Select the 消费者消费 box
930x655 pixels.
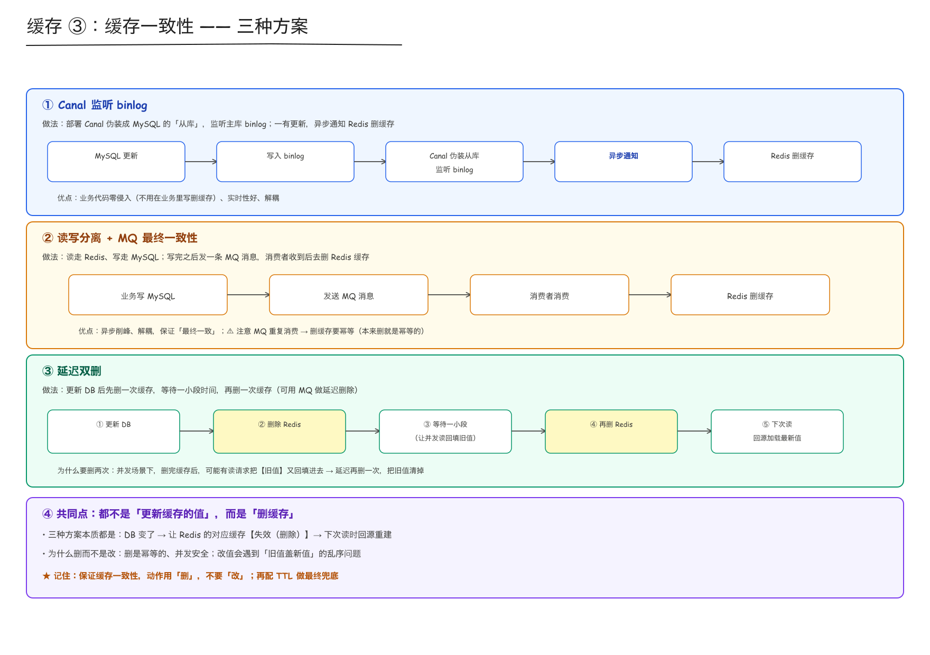550,295
